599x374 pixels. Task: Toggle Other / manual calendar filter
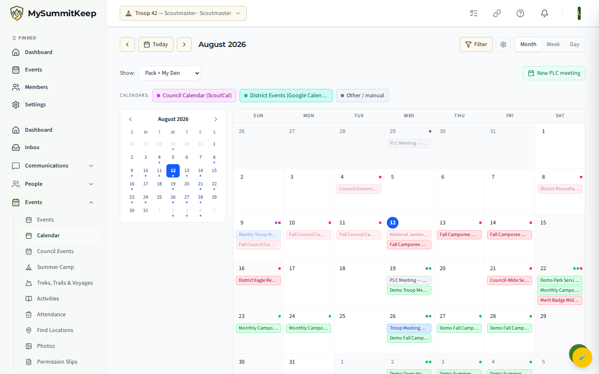[362, 96]
